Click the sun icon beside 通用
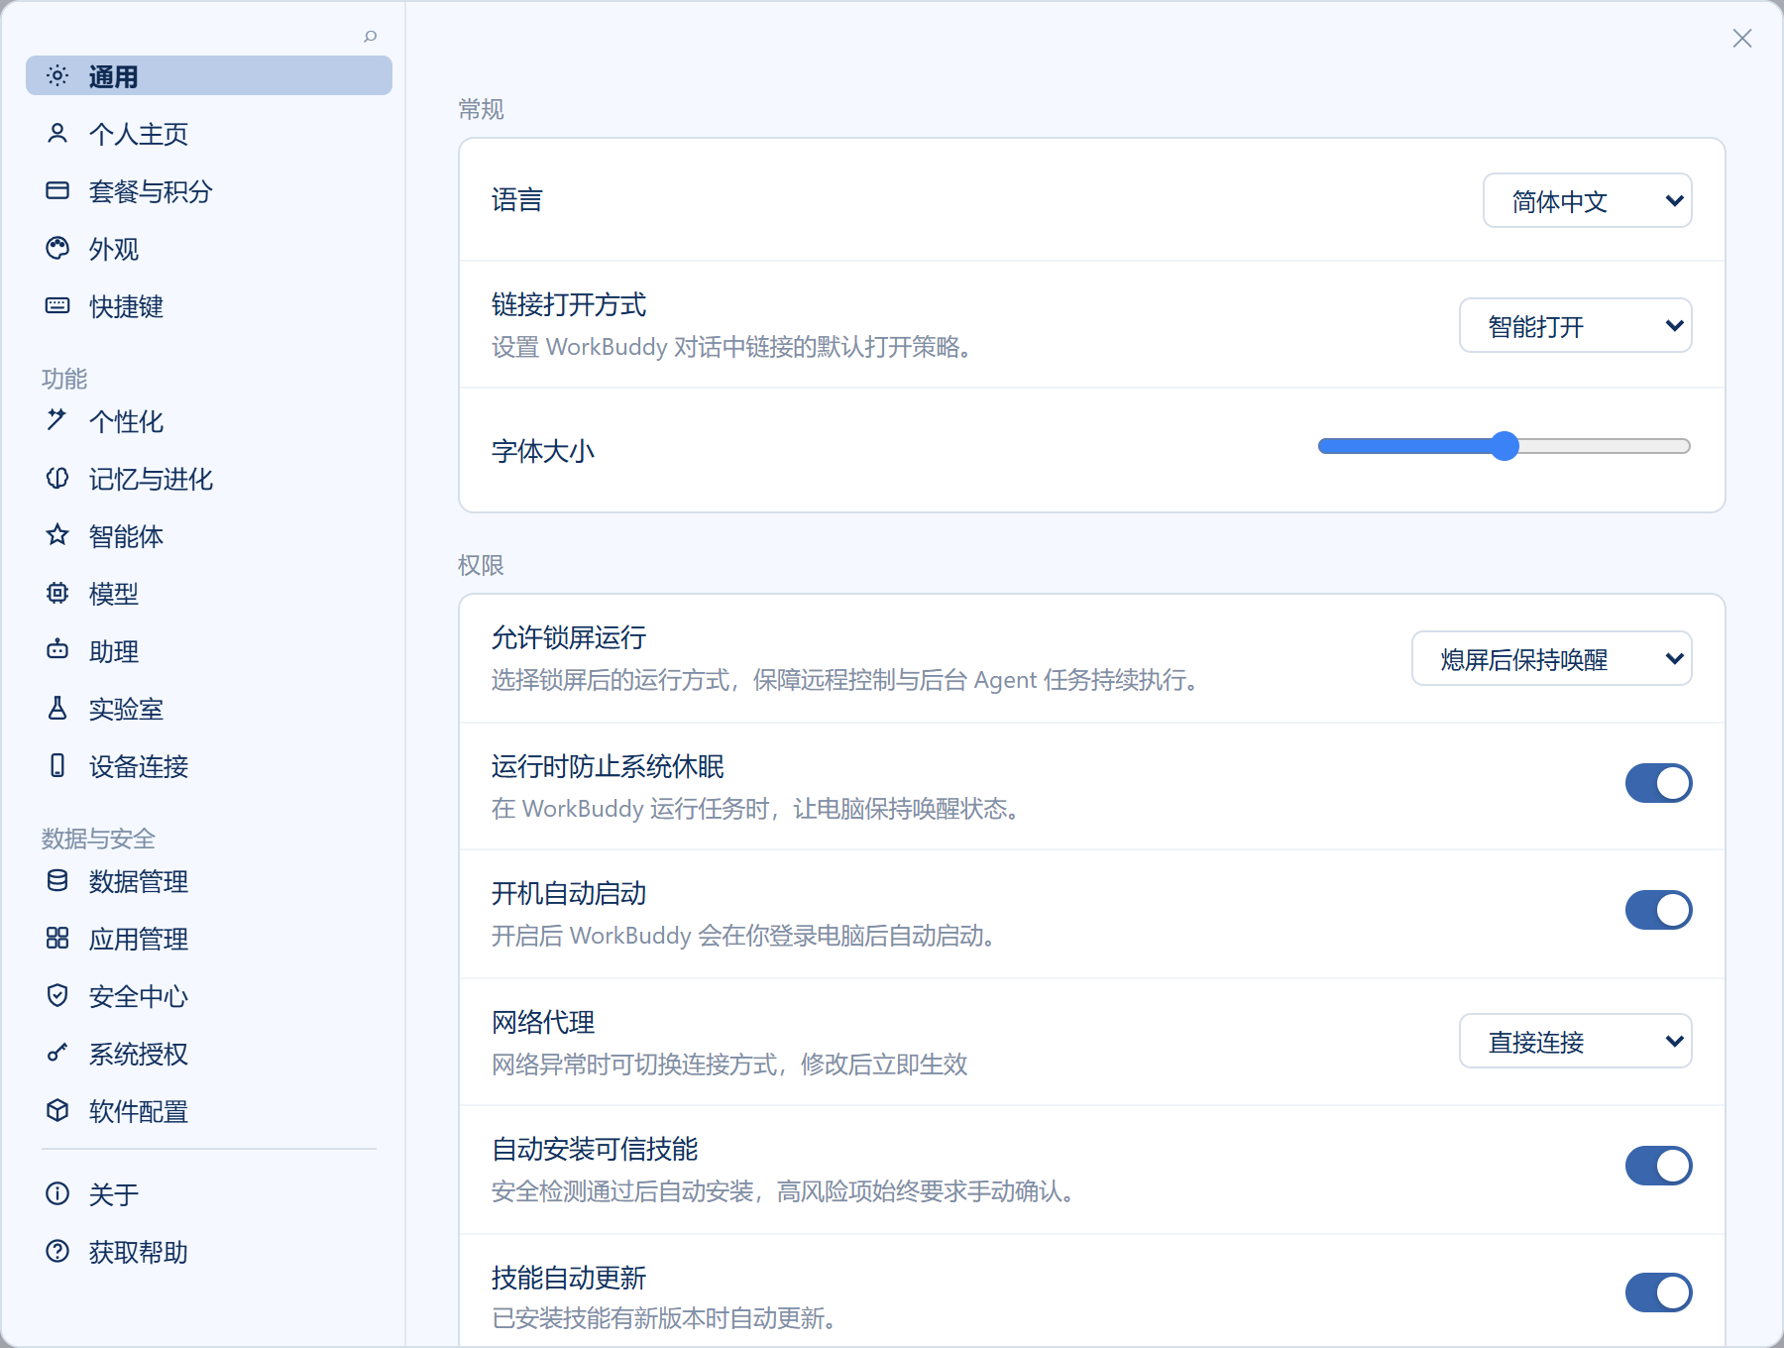The height and width of the screenshot is (1348, 1784). tap(57, 76)
